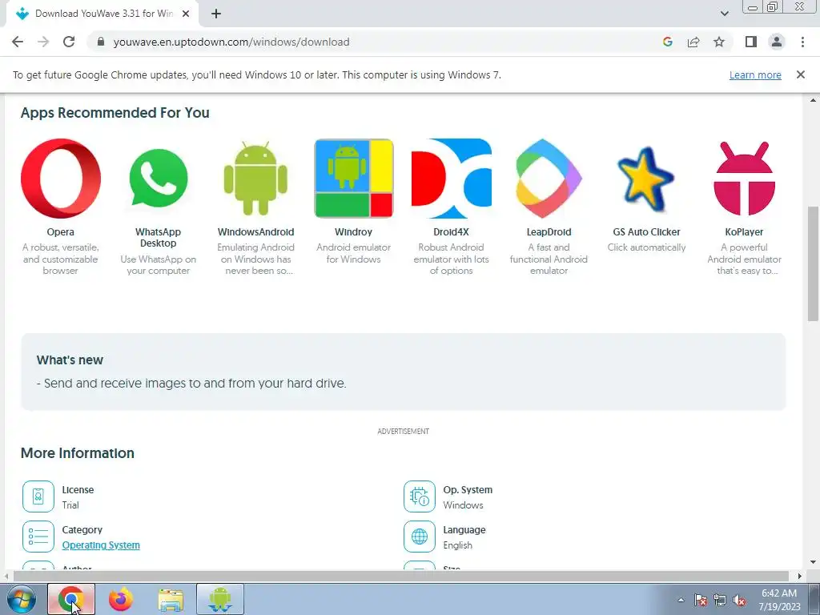Open the Android downloader taskbar app
The height and width of the screenshot is (615, 820).
220,599
